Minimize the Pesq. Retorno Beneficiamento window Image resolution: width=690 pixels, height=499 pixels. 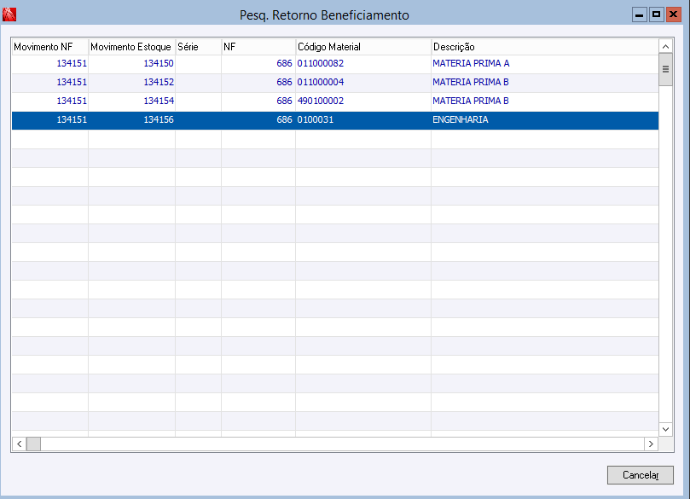(640, 15)
